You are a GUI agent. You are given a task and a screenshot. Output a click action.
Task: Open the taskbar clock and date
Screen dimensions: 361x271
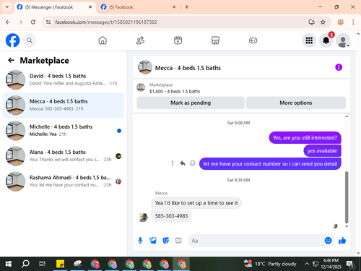click(x=331, y=264)
